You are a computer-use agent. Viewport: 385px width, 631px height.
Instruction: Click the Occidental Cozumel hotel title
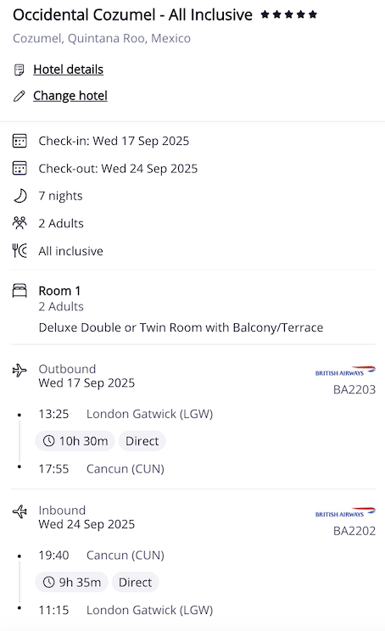(133, 15)
